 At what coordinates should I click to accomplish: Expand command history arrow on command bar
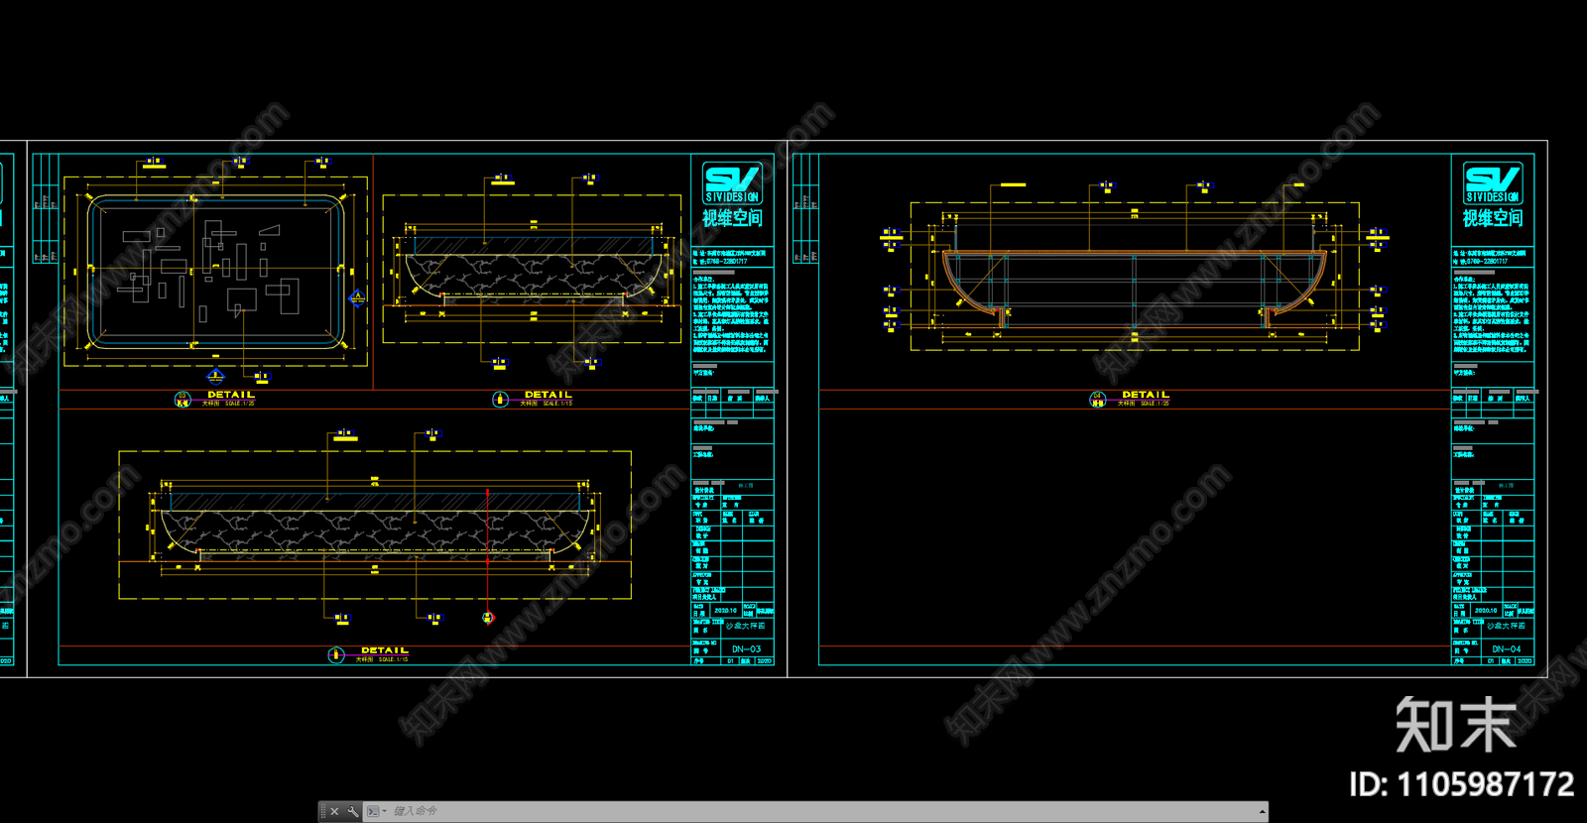(1262, 811)
